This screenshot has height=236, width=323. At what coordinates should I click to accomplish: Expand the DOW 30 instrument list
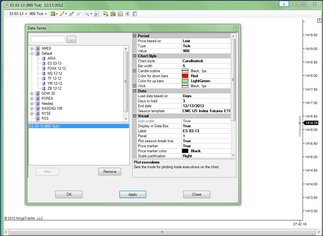click(32, 93)
